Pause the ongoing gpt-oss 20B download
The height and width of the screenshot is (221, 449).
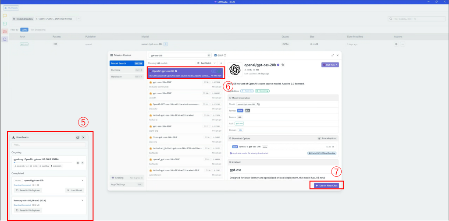(78, 162)
